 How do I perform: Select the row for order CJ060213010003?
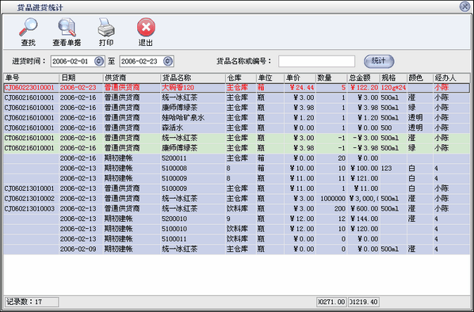tap(237, 209)
